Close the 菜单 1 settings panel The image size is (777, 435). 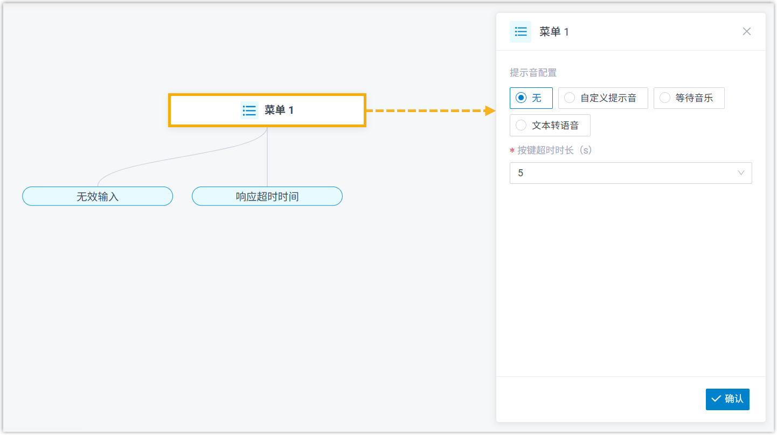[x=746, y=31]
